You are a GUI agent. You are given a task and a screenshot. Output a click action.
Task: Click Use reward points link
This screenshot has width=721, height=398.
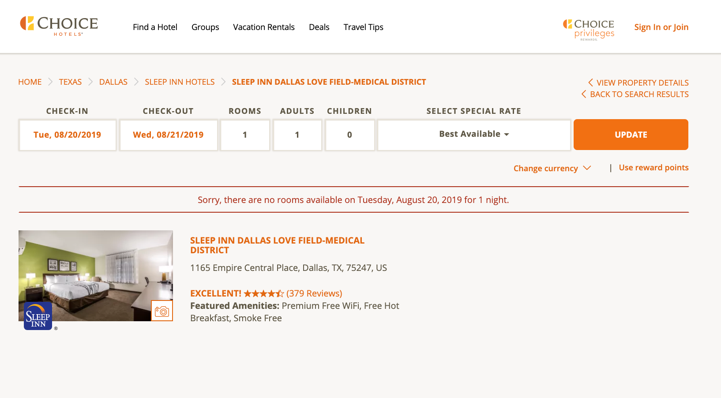tap(654, 168)
